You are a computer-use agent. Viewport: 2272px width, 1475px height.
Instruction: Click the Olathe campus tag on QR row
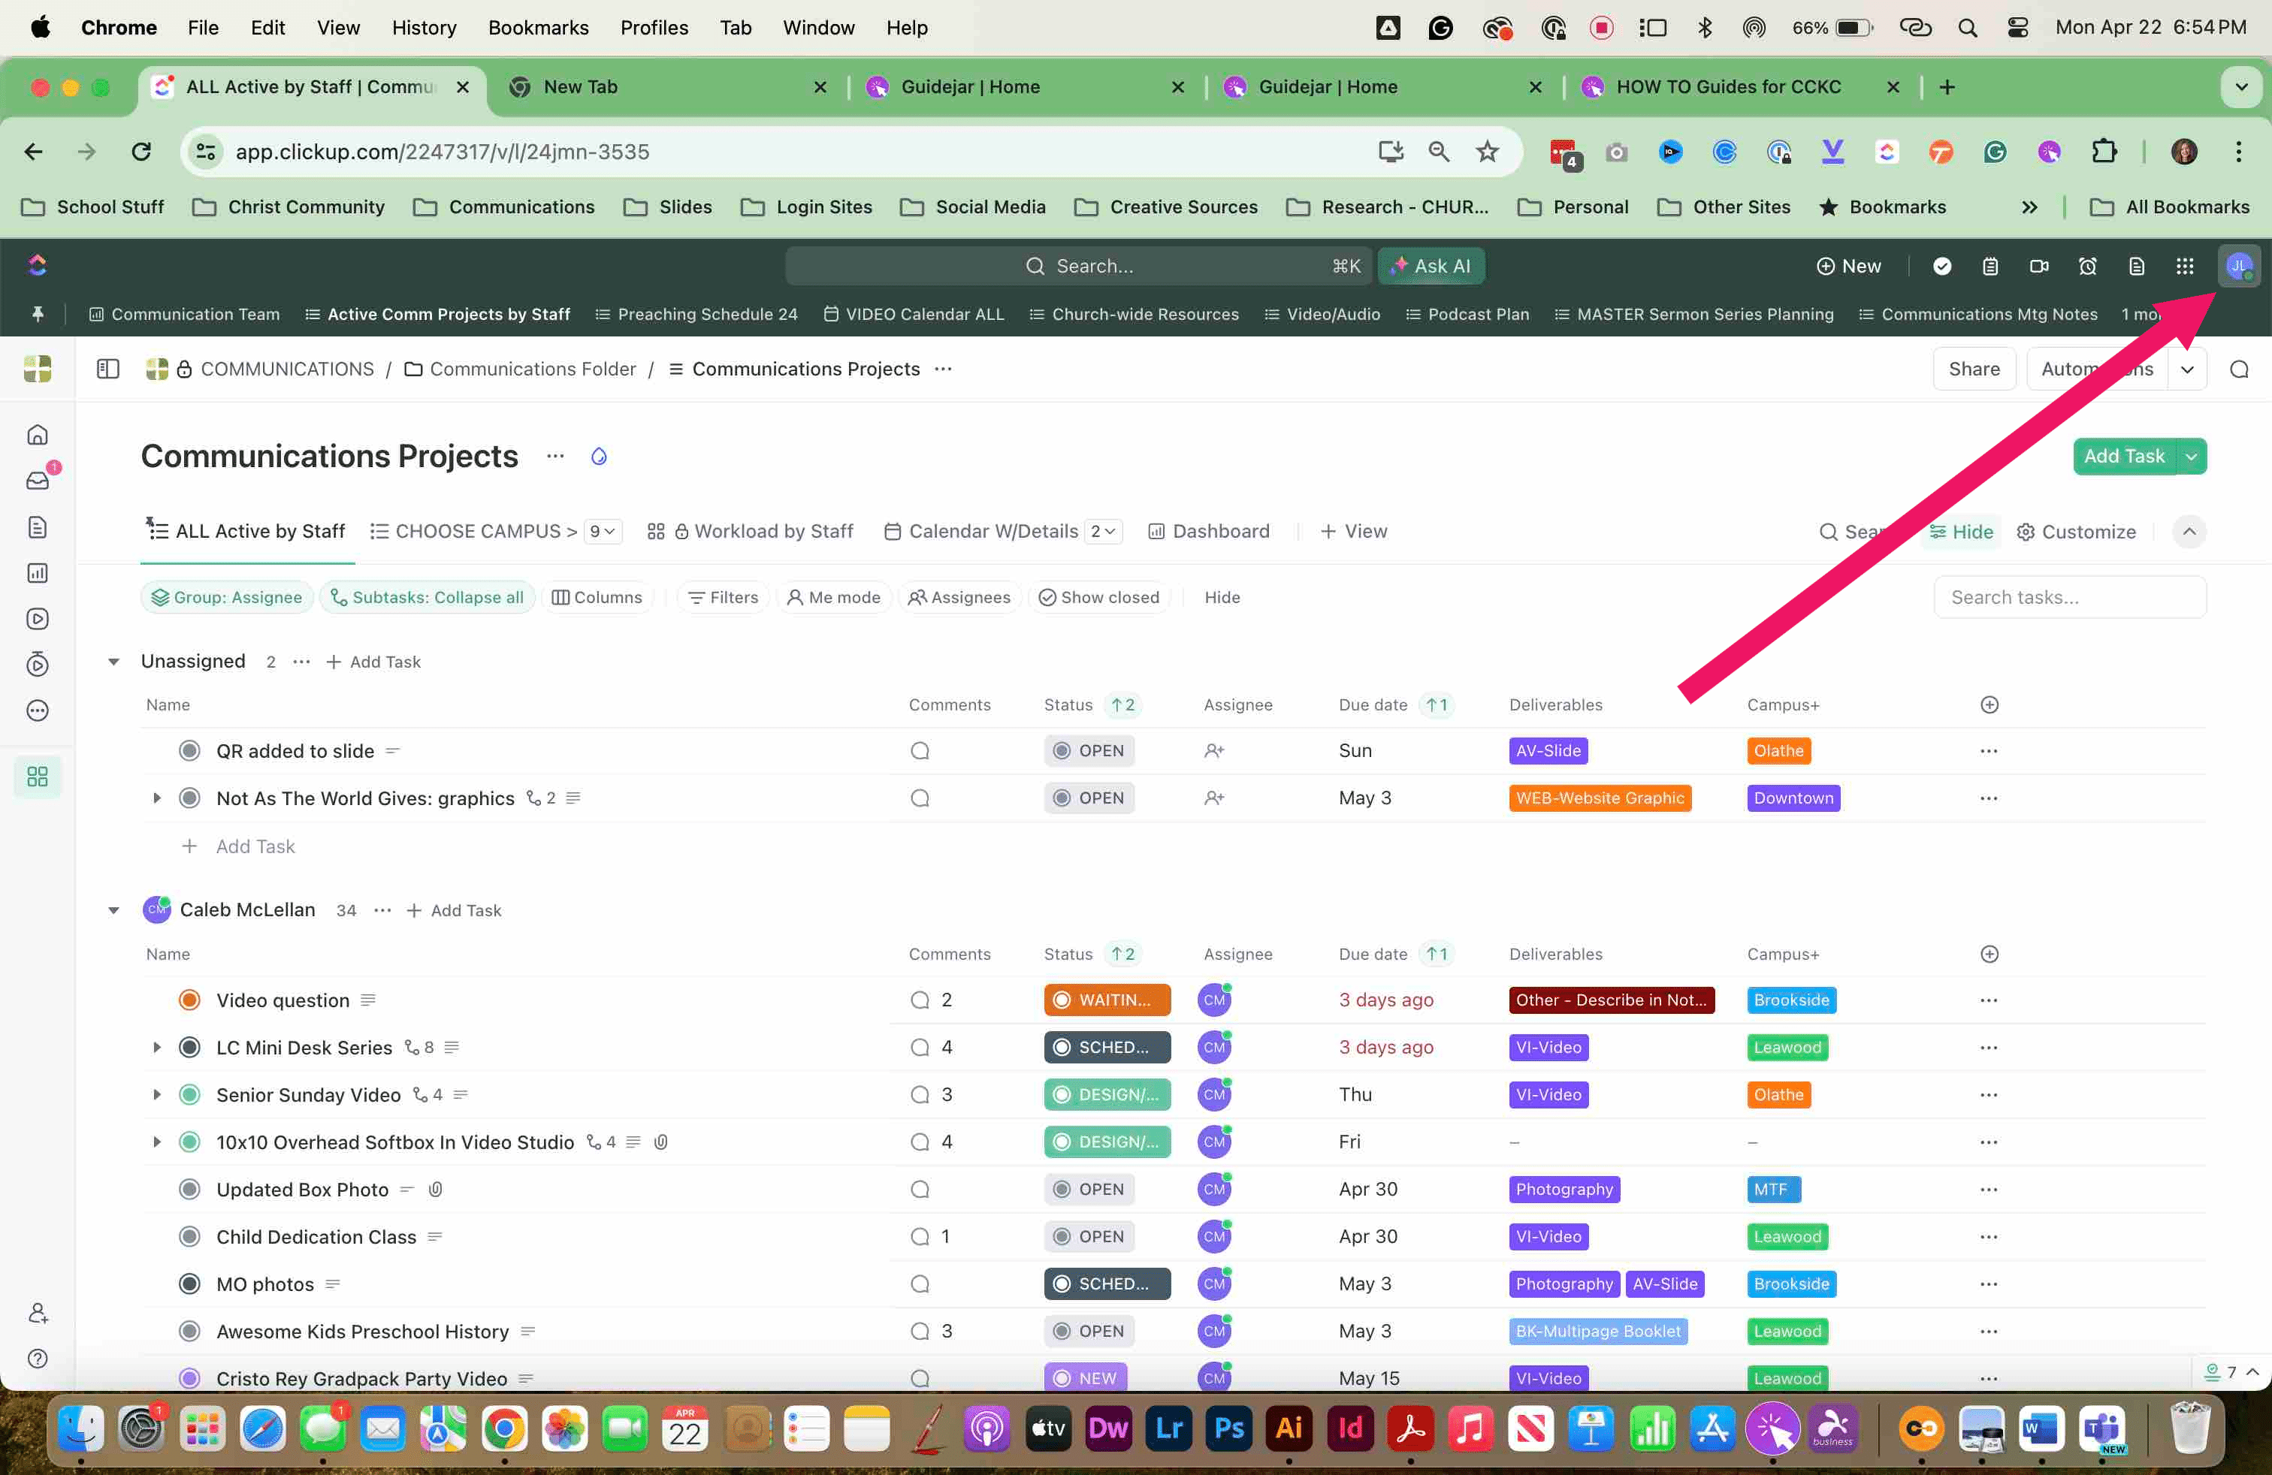[x=1778, y=751]
